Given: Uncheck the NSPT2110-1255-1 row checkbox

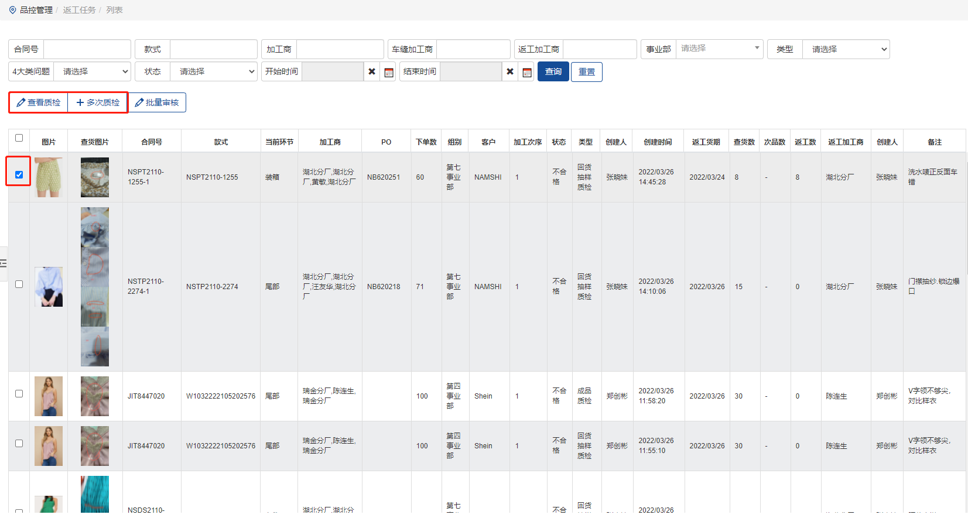Looking at the screenshot, I should click(x=19, y=174).
